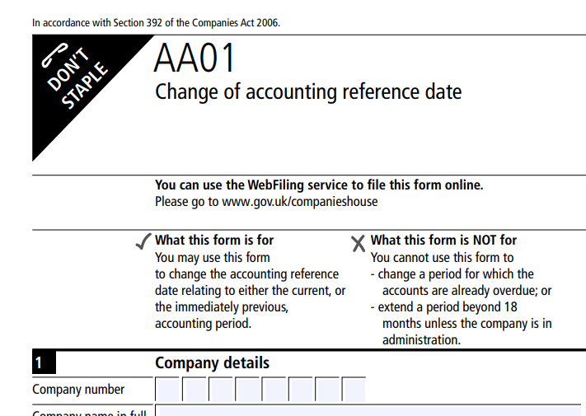The height and width of the screenshot is (416, 586).
Task: Click the 'Change of accounting reference date' heading
Action: (x=308, y=91)
